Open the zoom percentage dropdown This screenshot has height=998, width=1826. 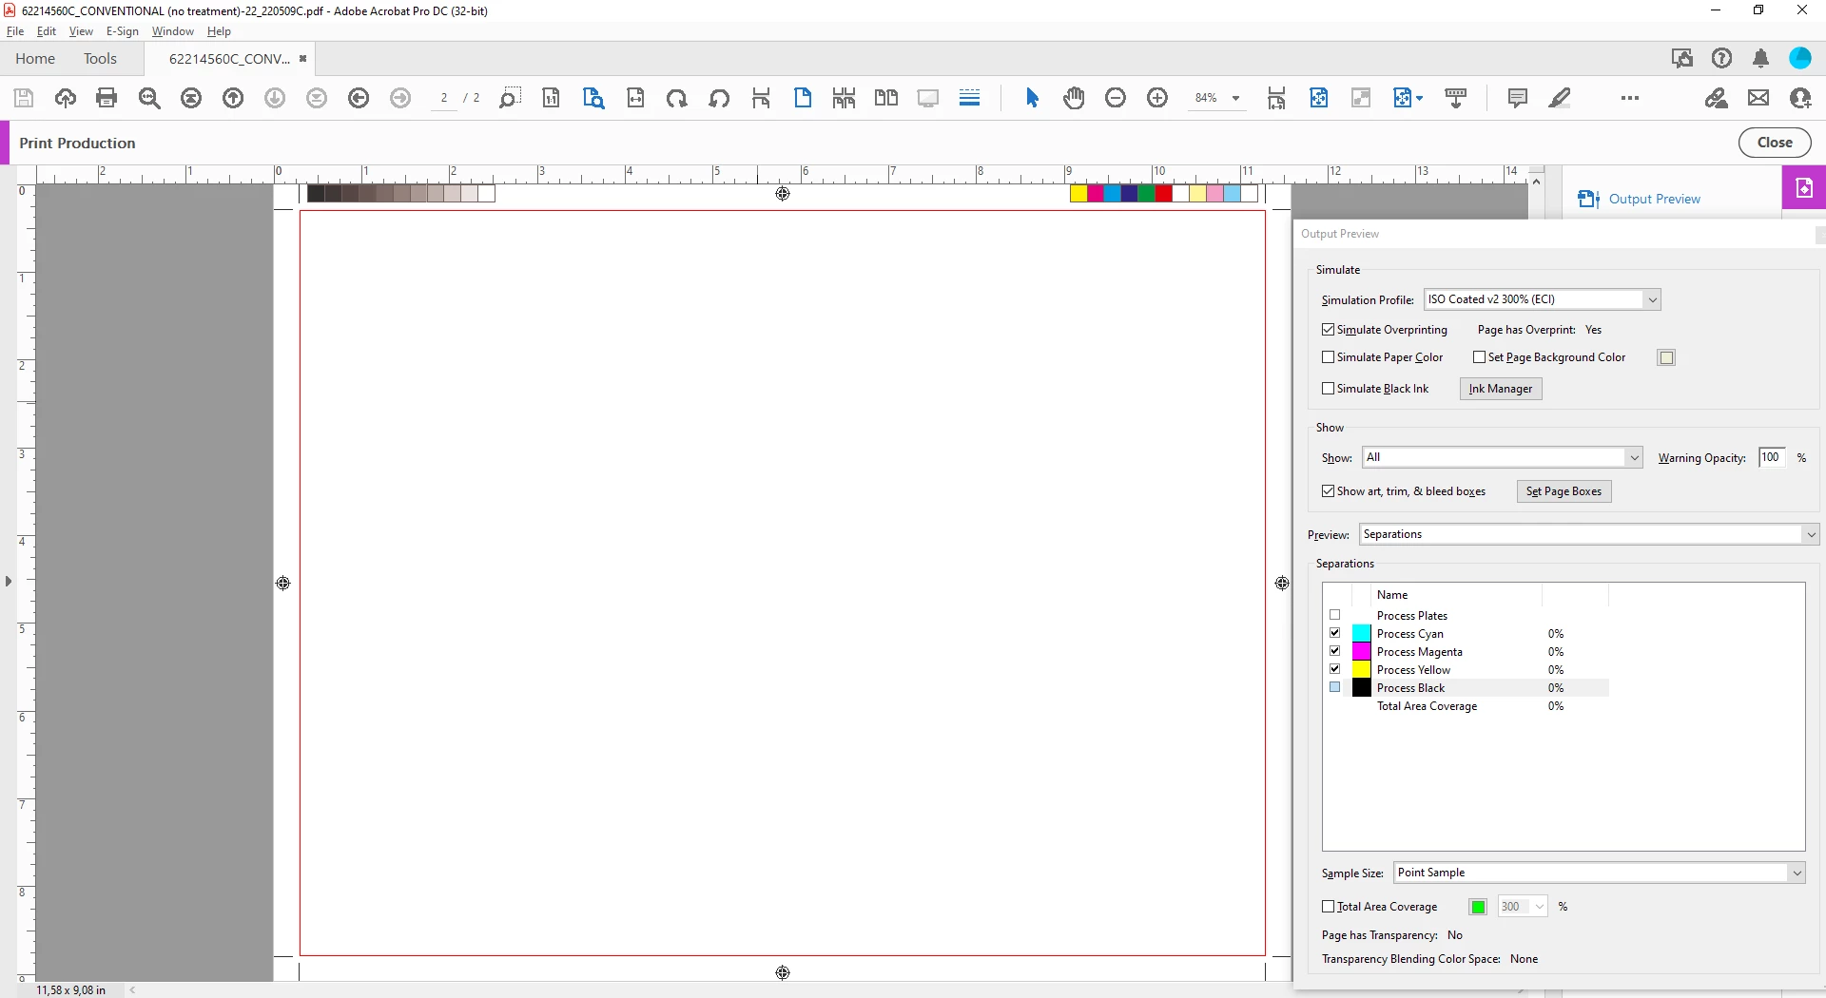pos(1235,98)
